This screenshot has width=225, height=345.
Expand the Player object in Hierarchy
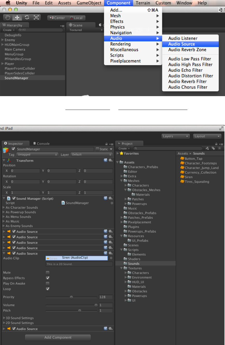[2, 64]
